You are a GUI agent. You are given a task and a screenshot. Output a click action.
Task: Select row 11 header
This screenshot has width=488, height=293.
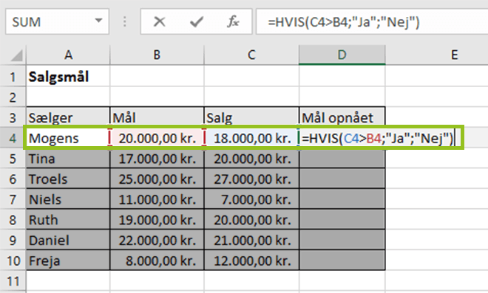click(x=13, y=281)
